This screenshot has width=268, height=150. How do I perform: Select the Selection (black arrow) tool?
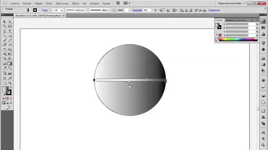tap(4, 22)
